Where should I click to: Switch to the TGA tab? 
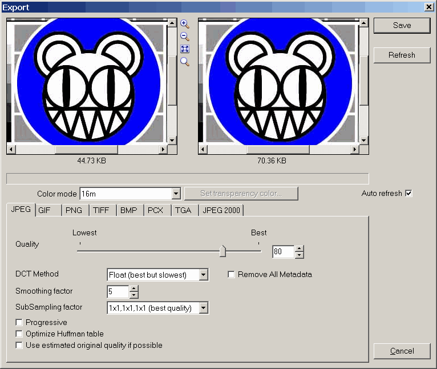pos(184,210)
